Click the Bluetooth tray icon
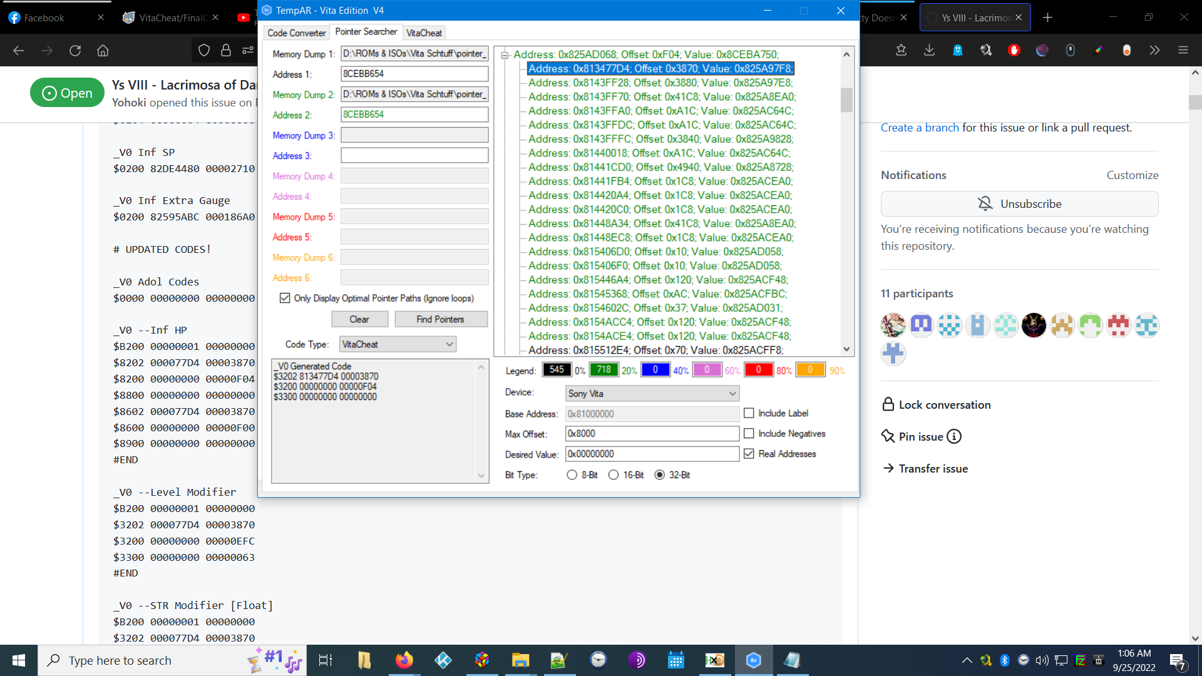Image resolution: width=1202 pixels, height=676 pixels. click(1005, 660)
